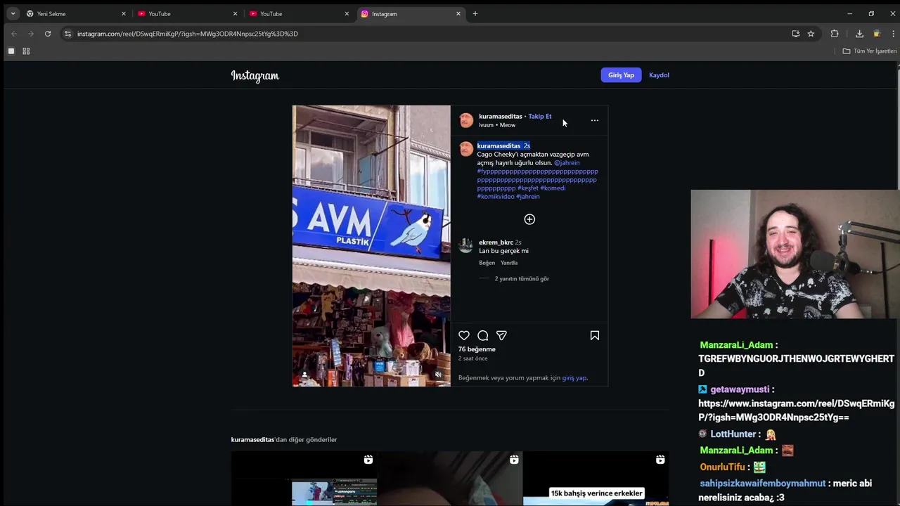Open the @jahrein mention link
Viewport: 900px width, 506px height.
pos(567,162)
